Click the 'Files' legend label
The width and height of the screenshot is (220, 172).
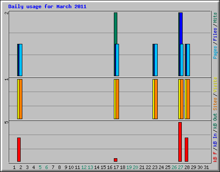coord(215,34)
